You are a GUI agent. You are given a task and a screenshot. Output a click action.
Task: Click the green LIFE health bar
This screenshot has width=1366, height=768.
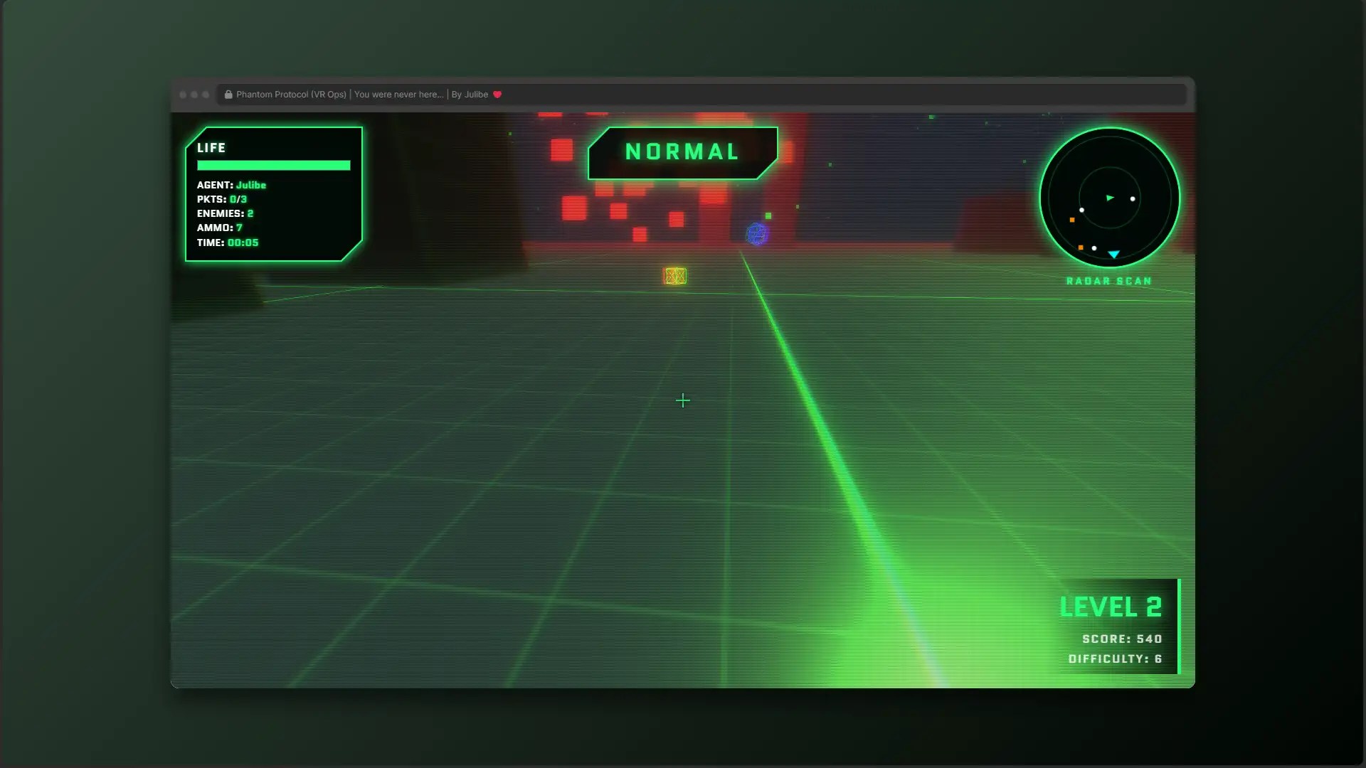coord(273,166)
